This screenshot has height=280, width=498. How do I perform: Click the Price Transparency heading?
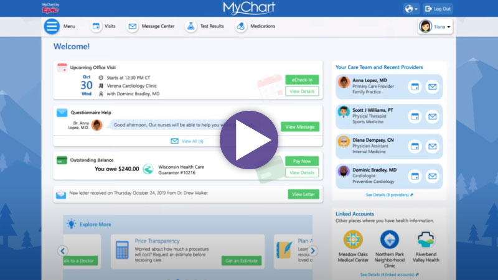[x=157, y=241]
